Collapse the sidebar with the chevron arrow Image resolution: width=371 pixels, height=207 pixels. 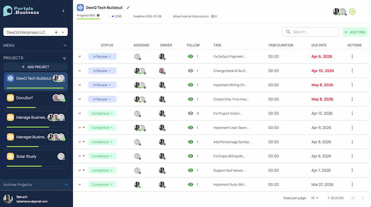(63, 11)
